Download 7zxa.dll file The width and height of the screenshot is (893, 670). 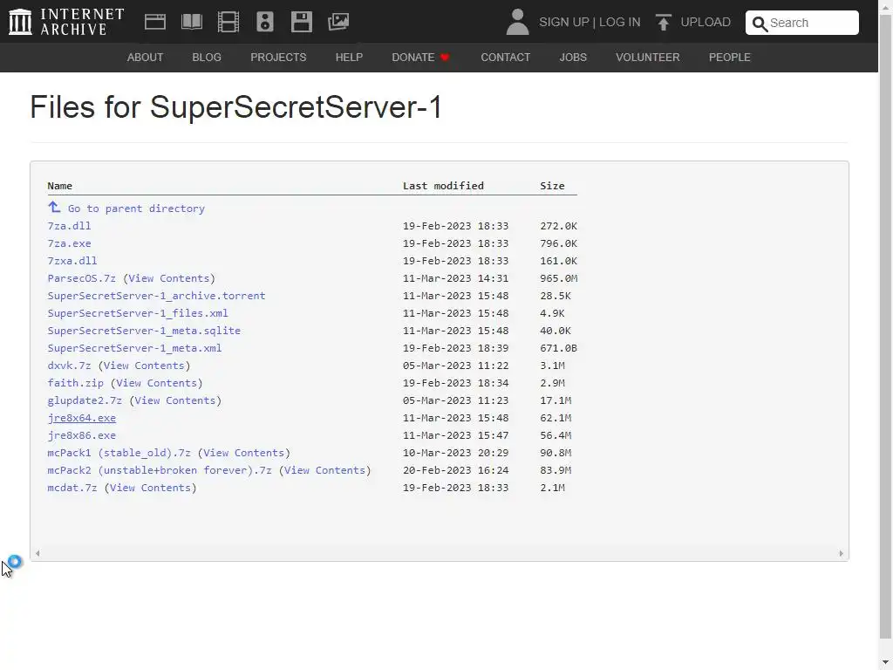pyautogui.click(x=72, y=261)
